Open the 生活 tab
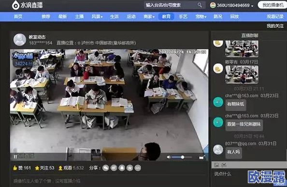The image size is (287, 187). [x=115, y=16]
